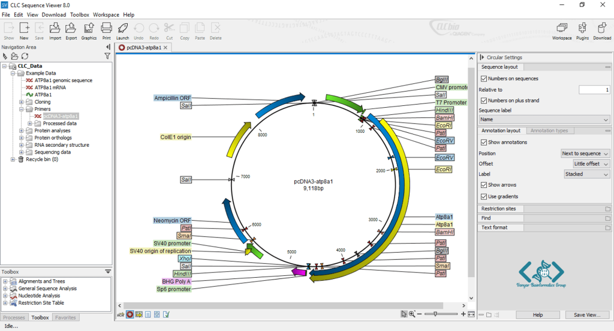Close the pcDNA3-atp8a1 tab
Screen dimensions: 614x331
[165, 48]
